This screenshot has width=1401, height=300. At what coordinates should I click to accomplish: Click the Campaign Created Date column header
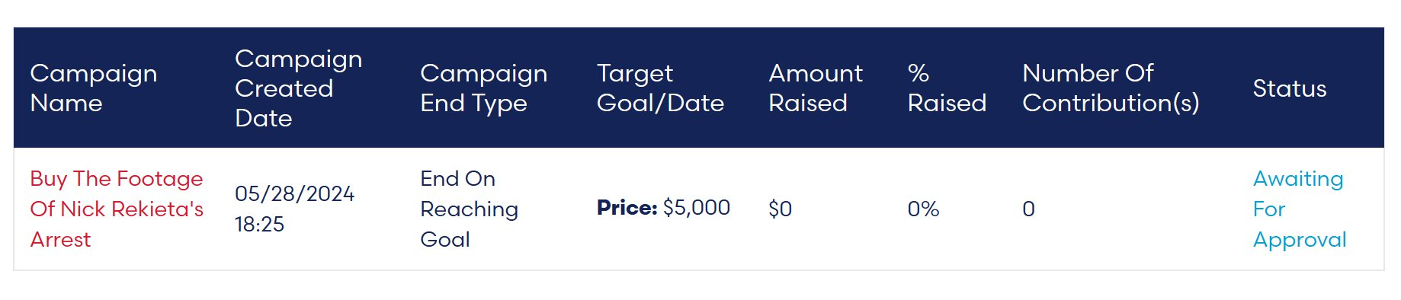pyautogui.click(x=298, y=88)
